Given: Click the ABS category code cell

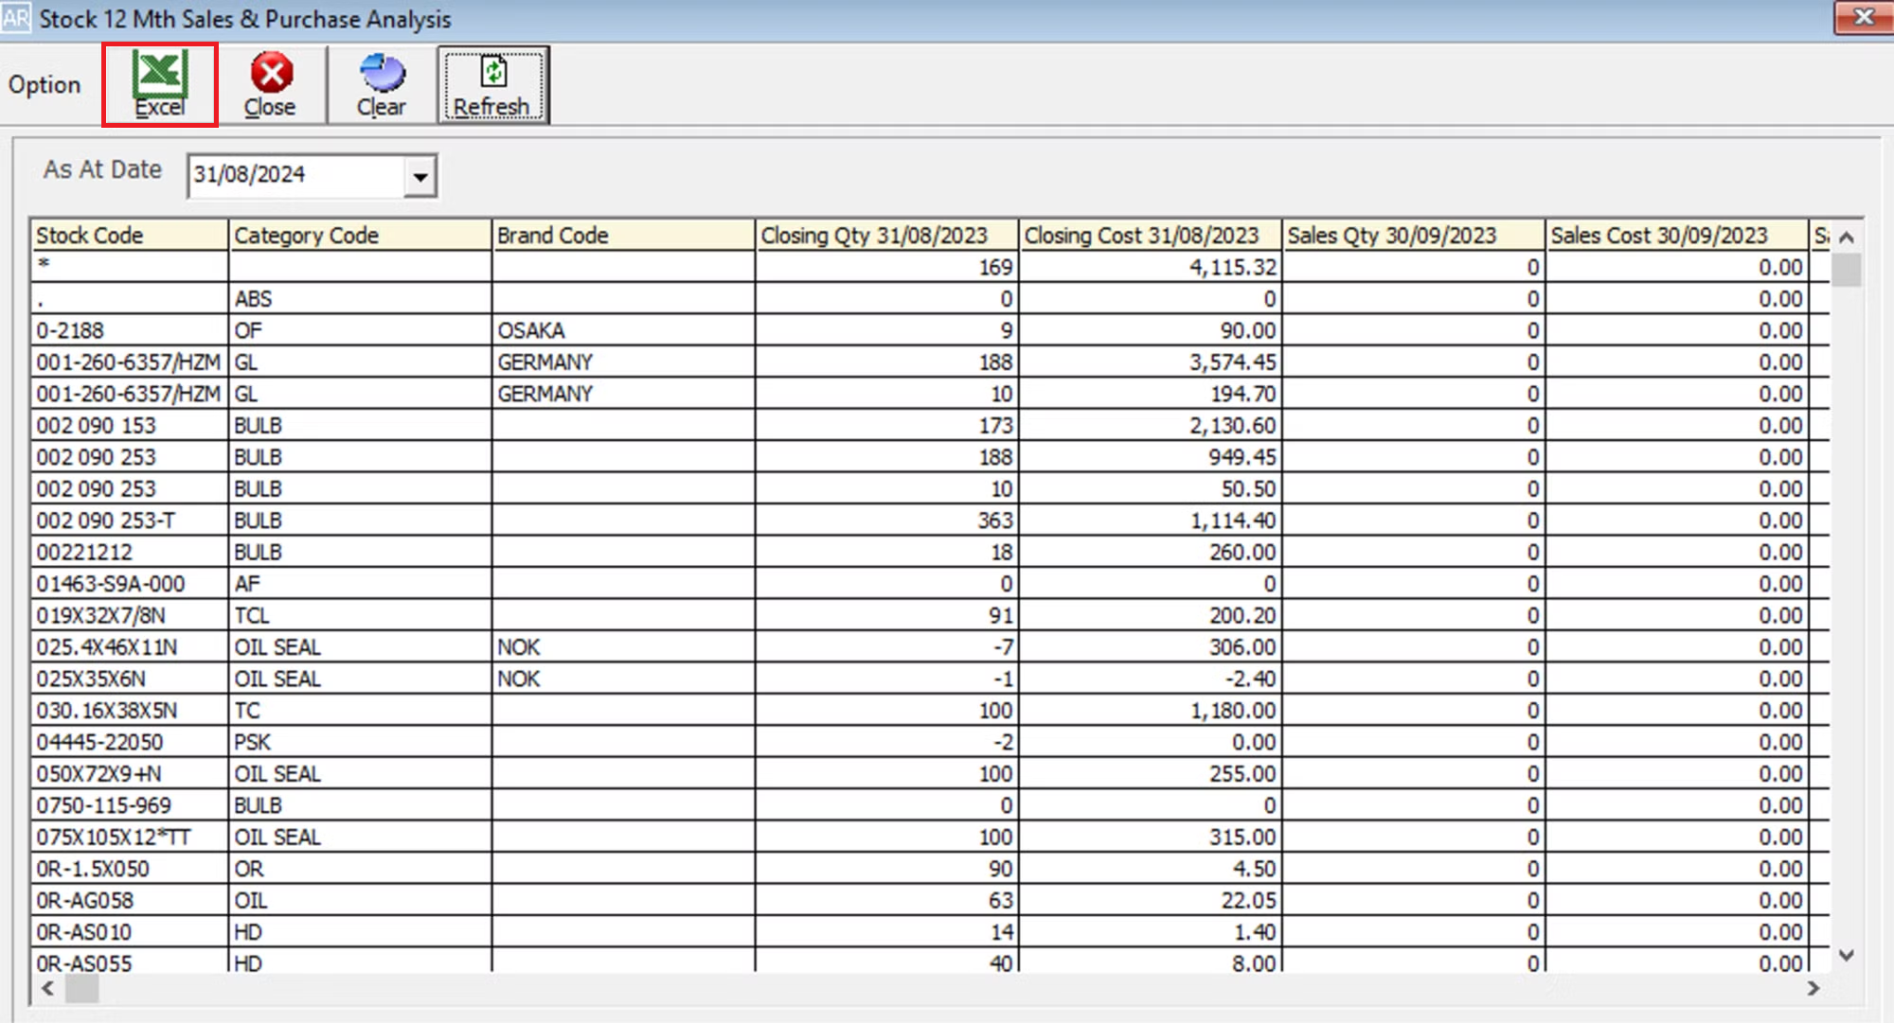Looking at the screenshot, I should click(x=360, y=299).
